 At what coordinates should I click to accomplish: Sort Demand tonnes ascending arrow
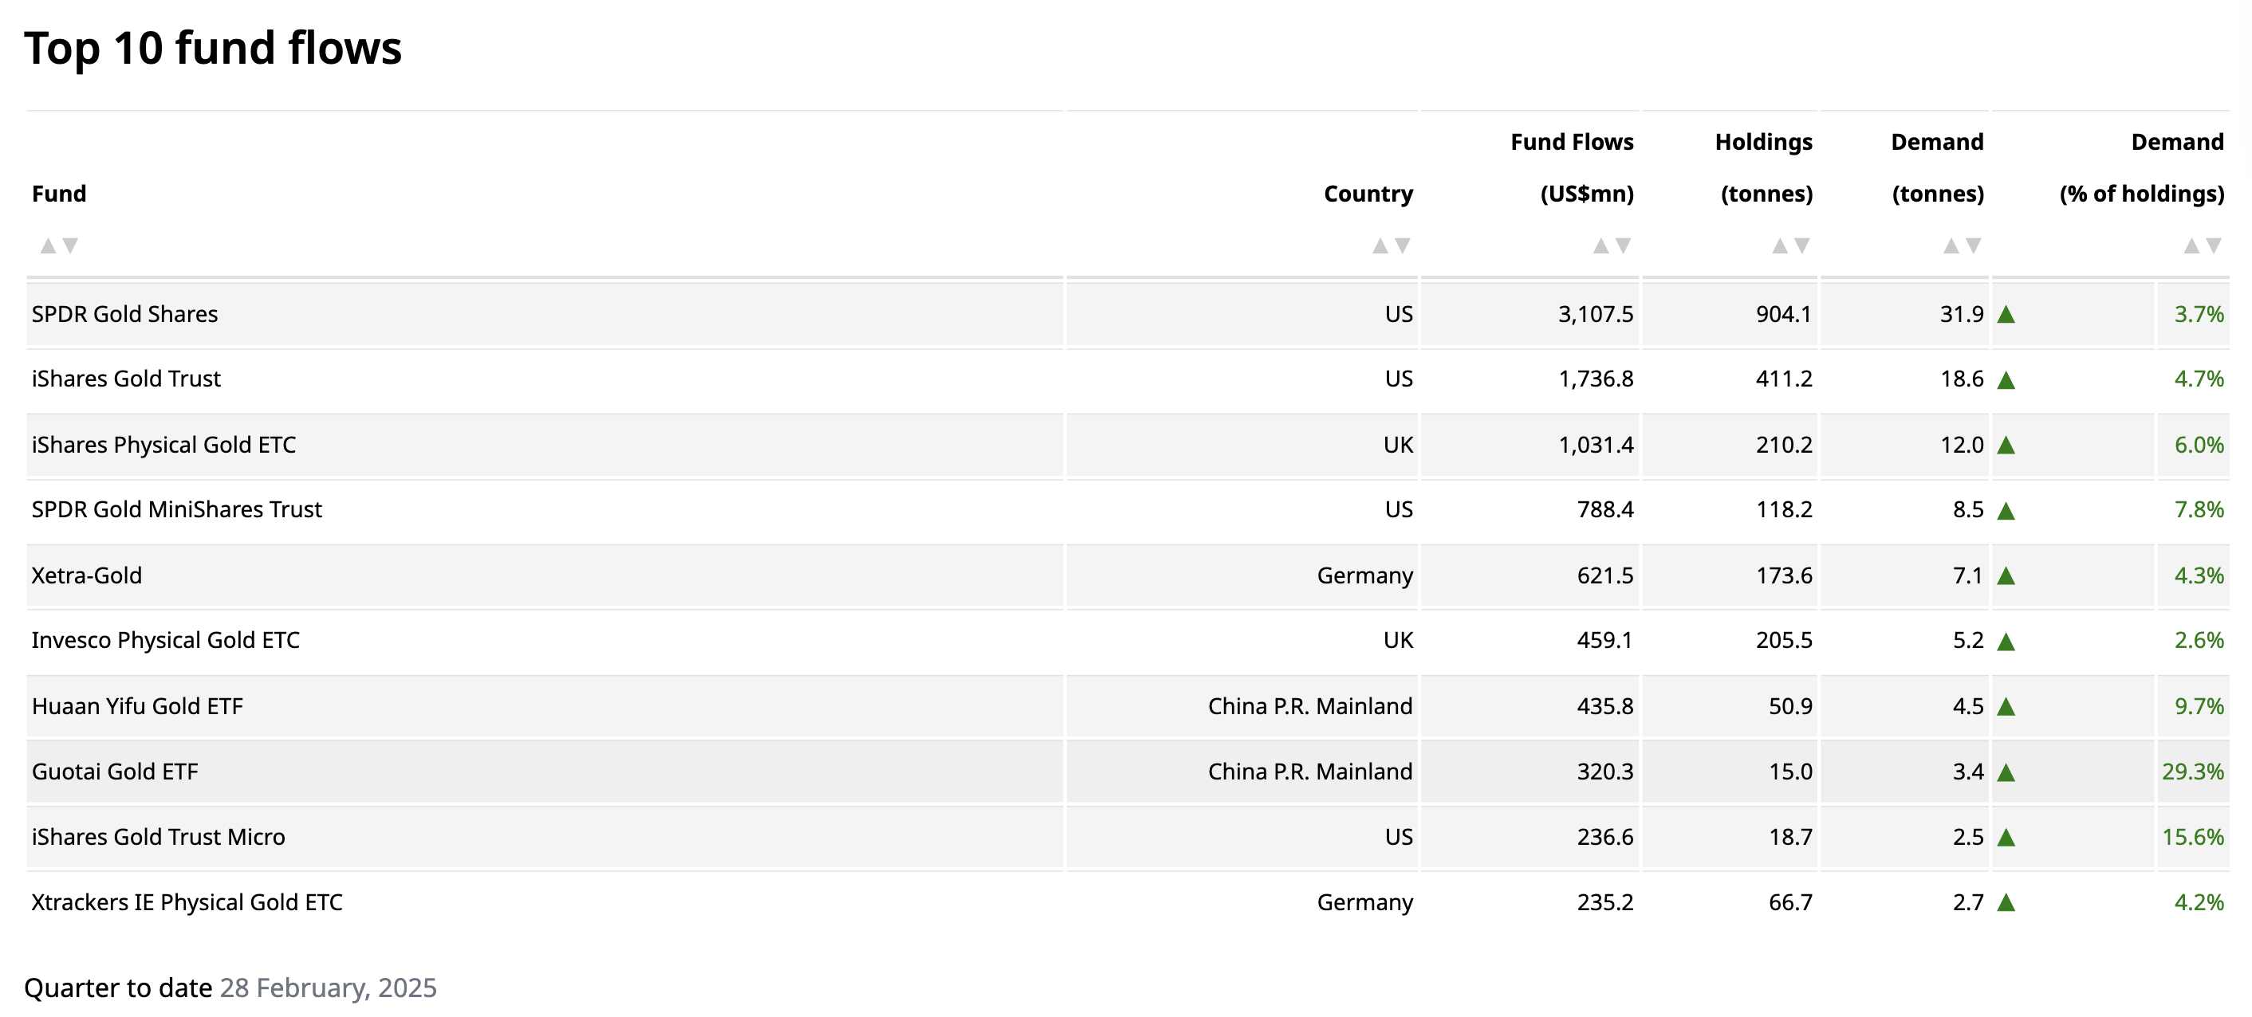[1951, 246]
